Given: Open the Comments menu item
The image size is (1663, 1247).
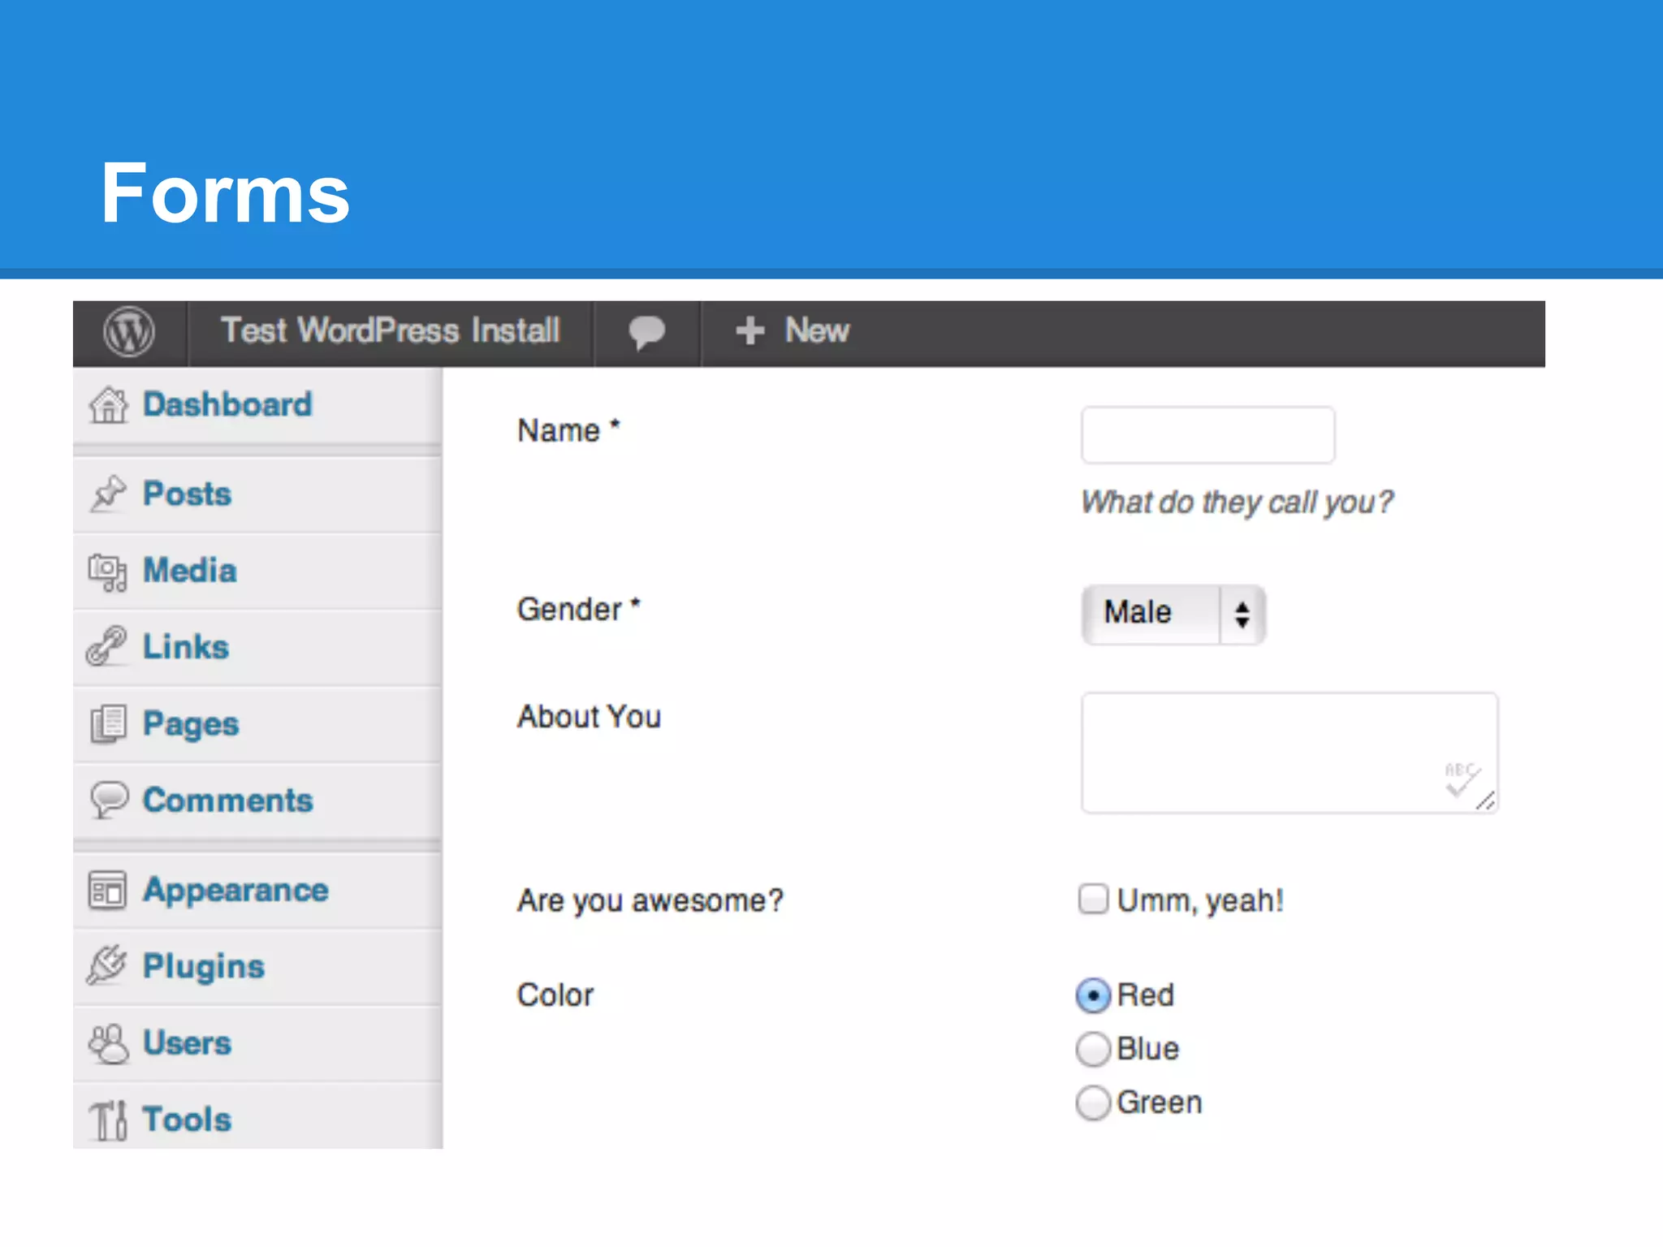Looking at the screenshot, I should [257, 801].
